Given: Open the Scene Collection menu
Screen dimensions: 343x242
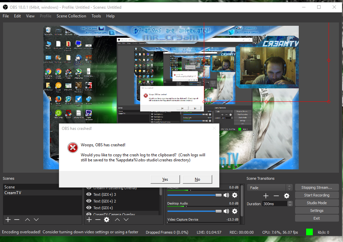Looking at the screenshot, I should pyautogui.click(x=71, y=16).
